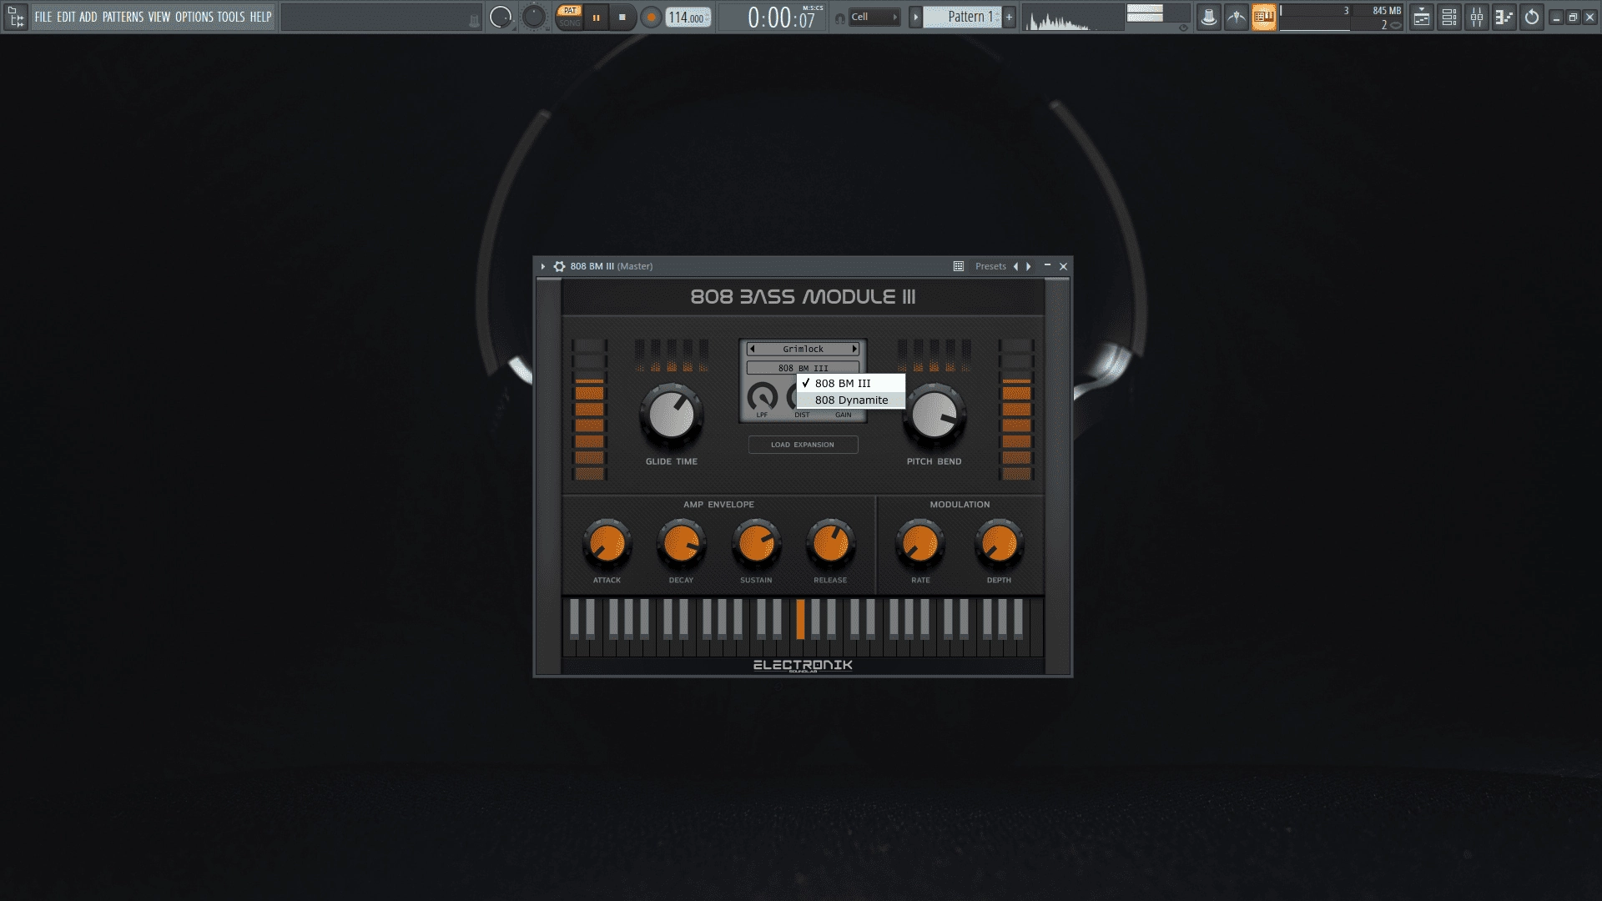Click the 0:00:07 time display

pos(781,18)
